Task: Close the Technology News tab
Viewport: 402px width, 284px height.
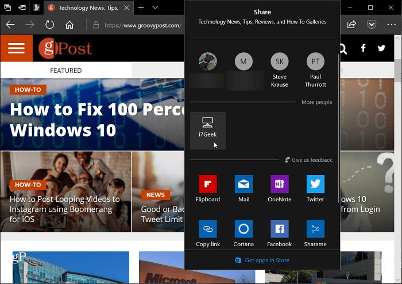Action: (x=127, y=7)
